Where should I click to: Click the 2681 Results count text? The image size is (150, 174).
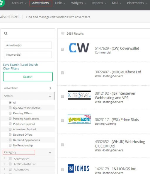[x=75, y=33]
